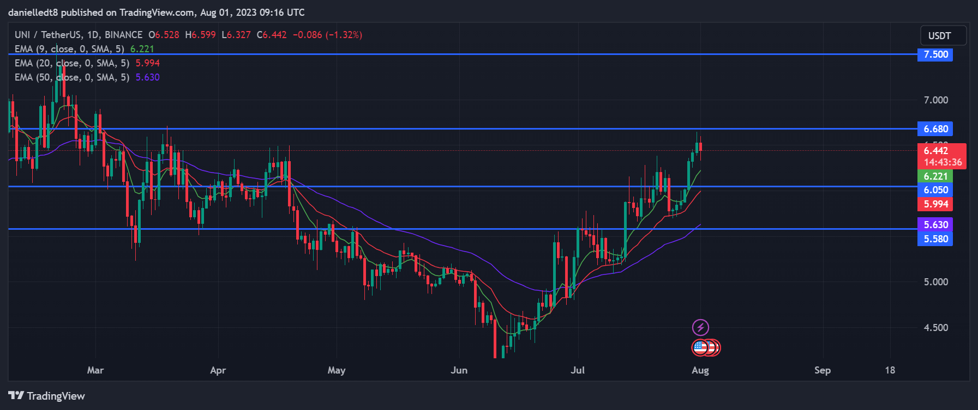Click the 18 date label on time axis
Image resolution: width=978 pixels, height=410 pixels.
[x=890, y=370]
